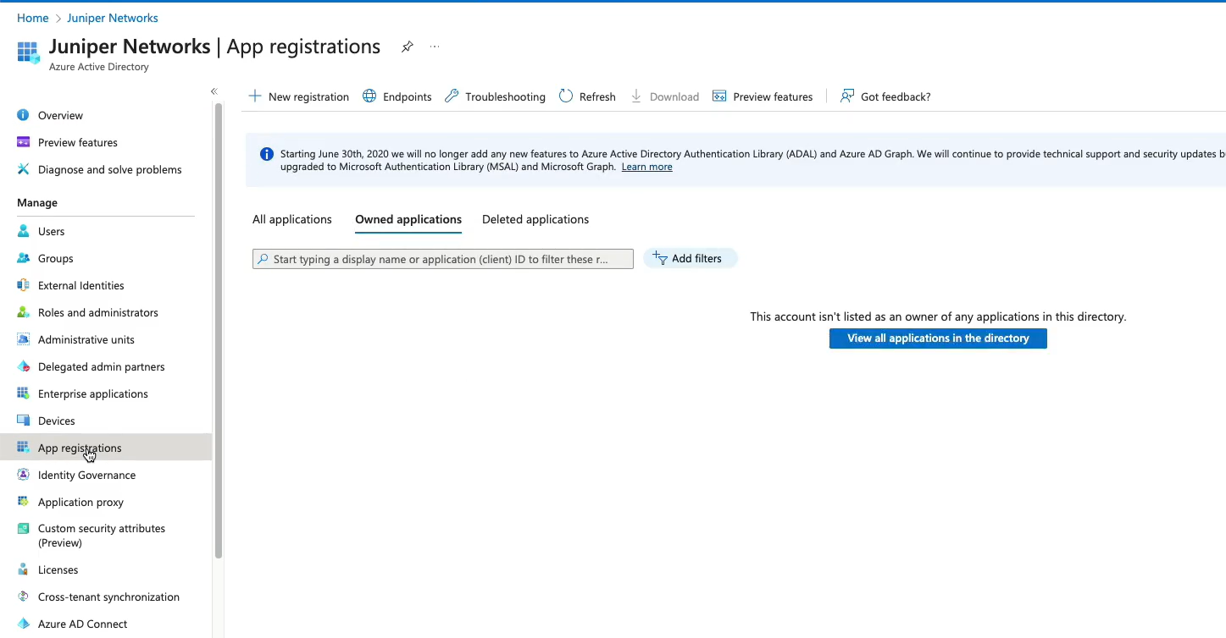Image resolution: width=1226 pixels, height=638 pixels.
Task: Refresh the app registrations list
Action: [587, 96]
